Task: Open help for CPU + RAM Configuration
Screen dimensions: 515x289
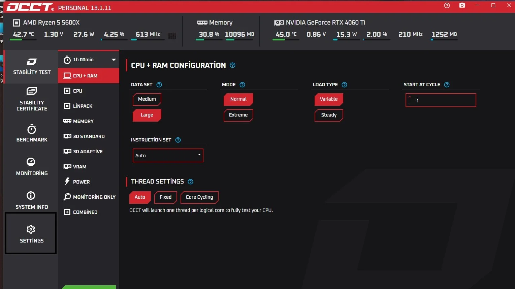Action: coord(232,65)
